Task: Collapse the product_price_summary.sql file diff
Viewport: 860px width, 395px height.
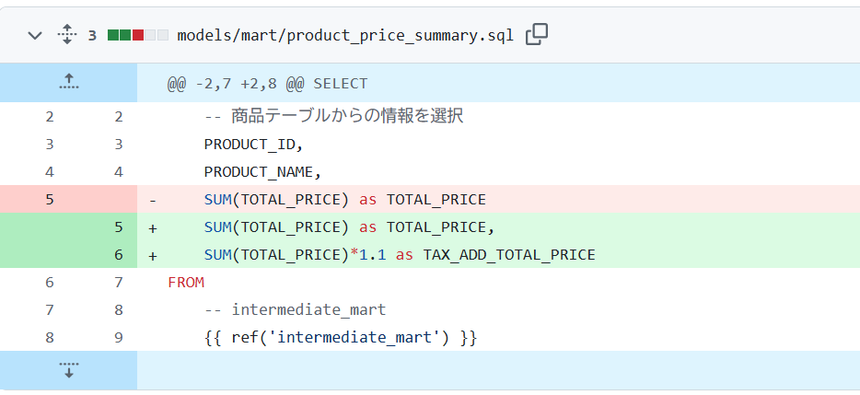Action: click(35, 36)
